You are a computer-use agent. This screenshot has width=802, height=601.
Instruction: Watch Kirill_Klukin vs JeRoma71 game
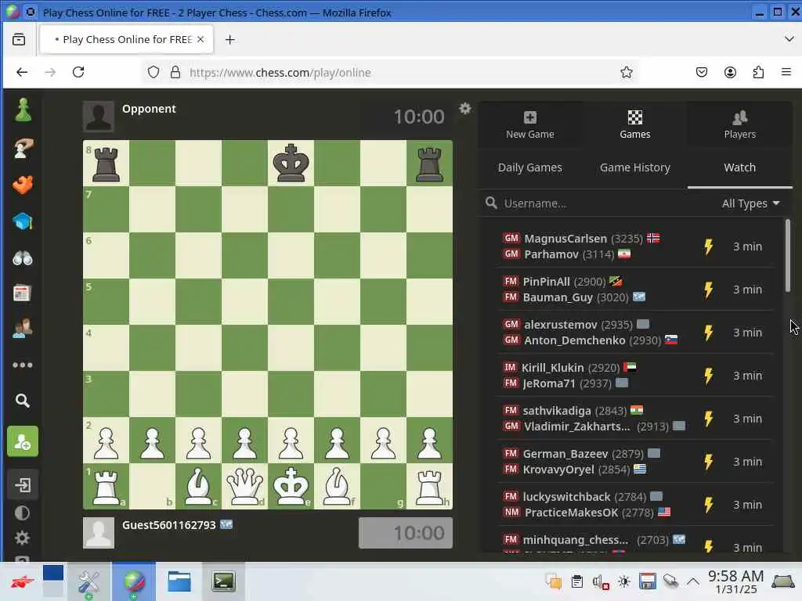[634, 375]
